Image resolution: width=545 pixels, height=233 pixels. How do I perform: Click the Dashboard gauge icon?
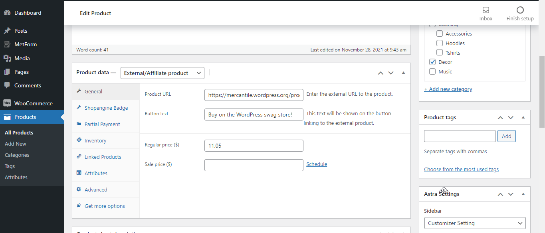[7, 13]
